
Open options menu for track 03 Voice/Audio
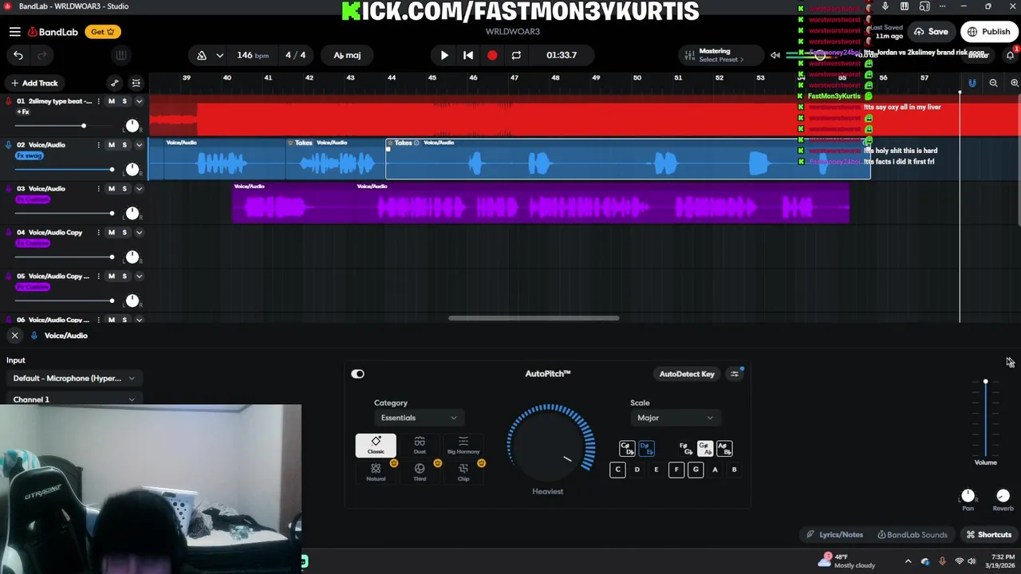tap(99, 189)
